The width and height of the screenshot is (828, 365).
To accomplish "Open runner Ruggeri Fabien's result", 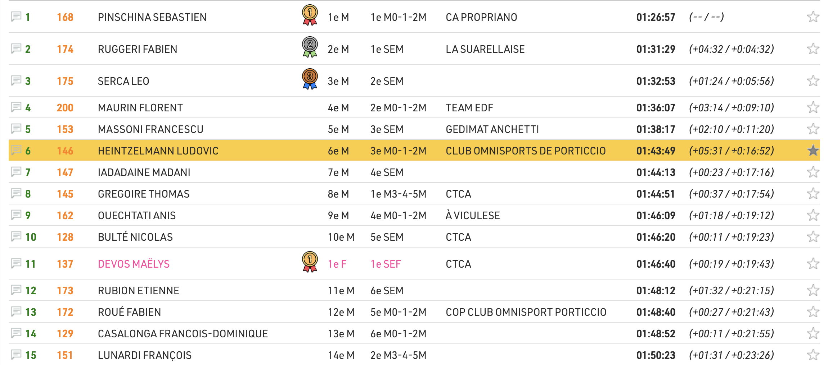I will [138, 49].
